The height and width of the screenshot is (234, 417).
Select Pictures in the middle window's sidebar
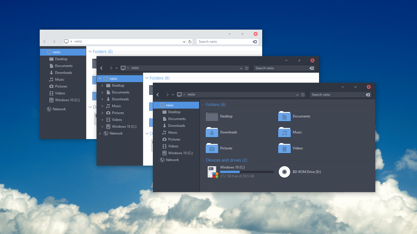[x=120, y=113]
